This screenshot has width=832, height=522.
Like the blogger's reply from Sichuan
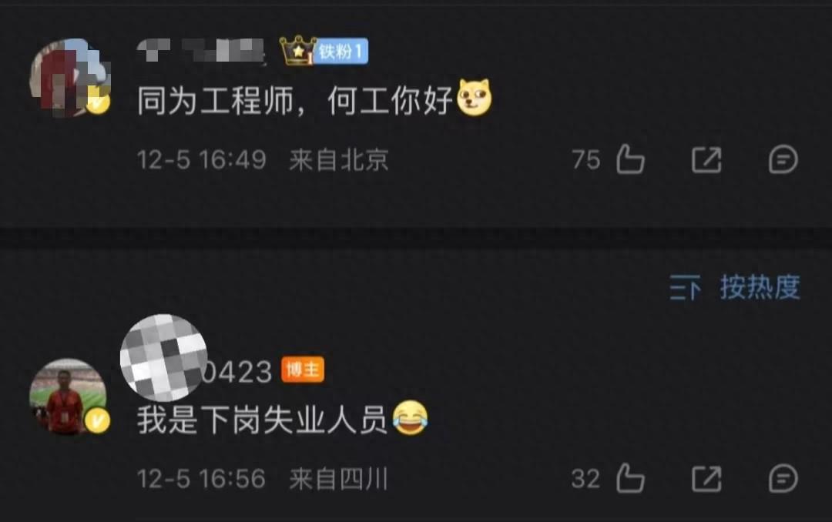[630, 479]
